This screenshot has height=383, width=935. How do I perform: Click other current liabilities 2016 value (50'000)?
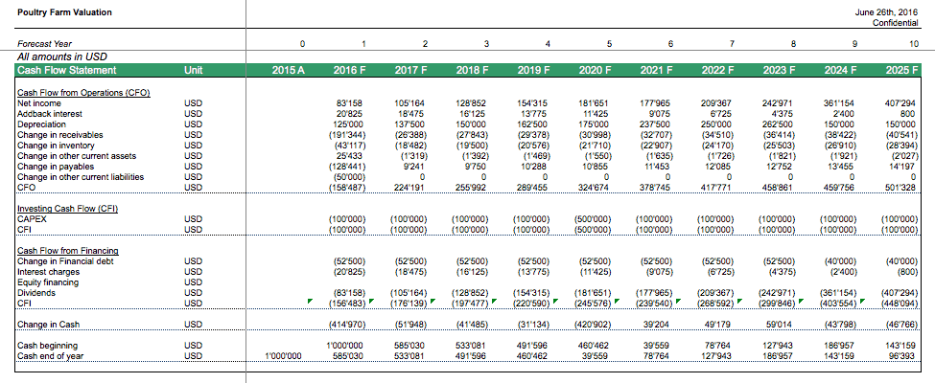[349, 177]
